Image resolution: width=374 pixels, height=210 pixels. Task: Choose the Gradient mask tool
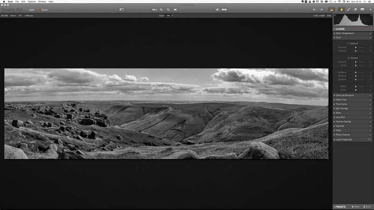362,9
